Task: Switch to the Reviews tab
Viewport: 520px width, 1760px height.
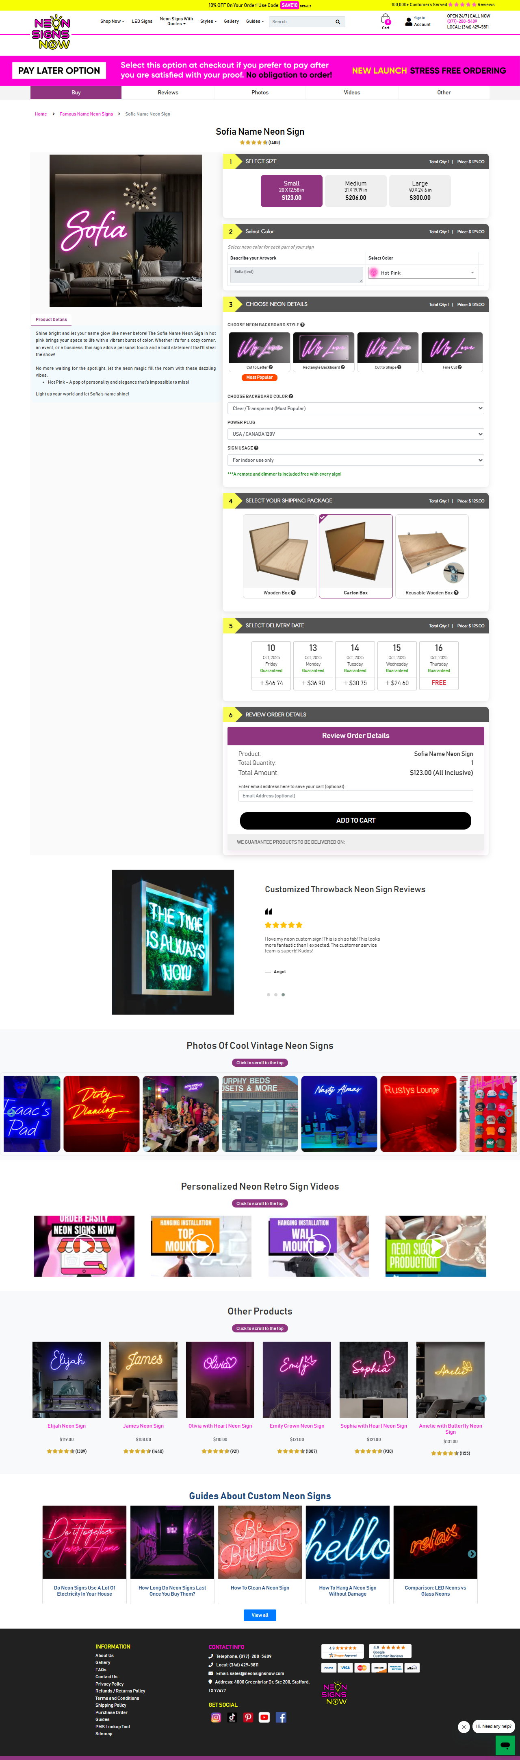Action: [168, 92]
